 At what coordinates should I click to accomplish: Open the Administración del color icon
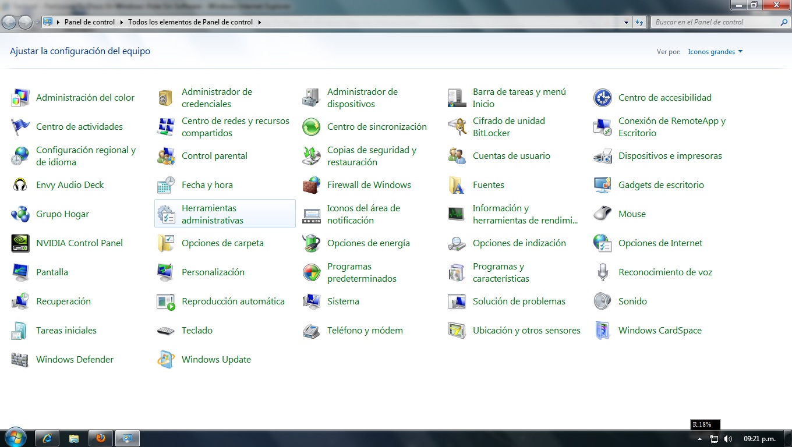tap(20, 98)
